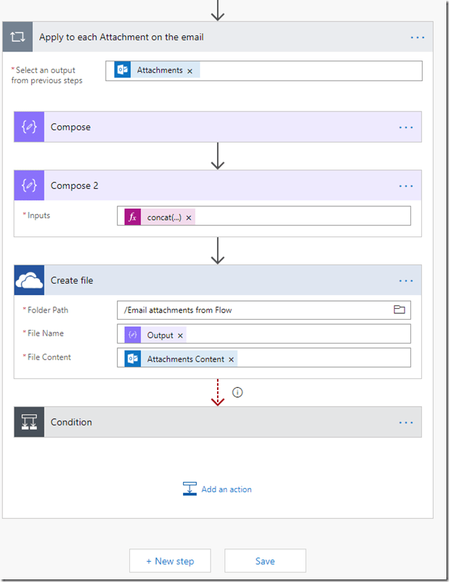The height and width of the screenshot is (582, 449).
Task: Click the Compose action icon
Action: 29,127
